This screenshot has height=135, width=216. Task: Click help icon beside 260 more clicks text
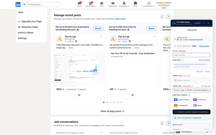tap(129, 30)
